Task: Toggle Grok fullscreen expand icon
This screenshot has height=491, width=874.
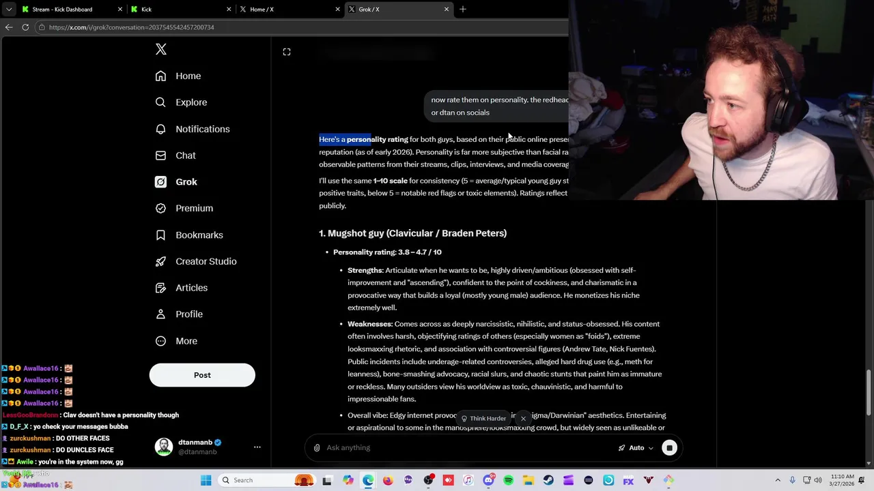Action: [287, 52]
